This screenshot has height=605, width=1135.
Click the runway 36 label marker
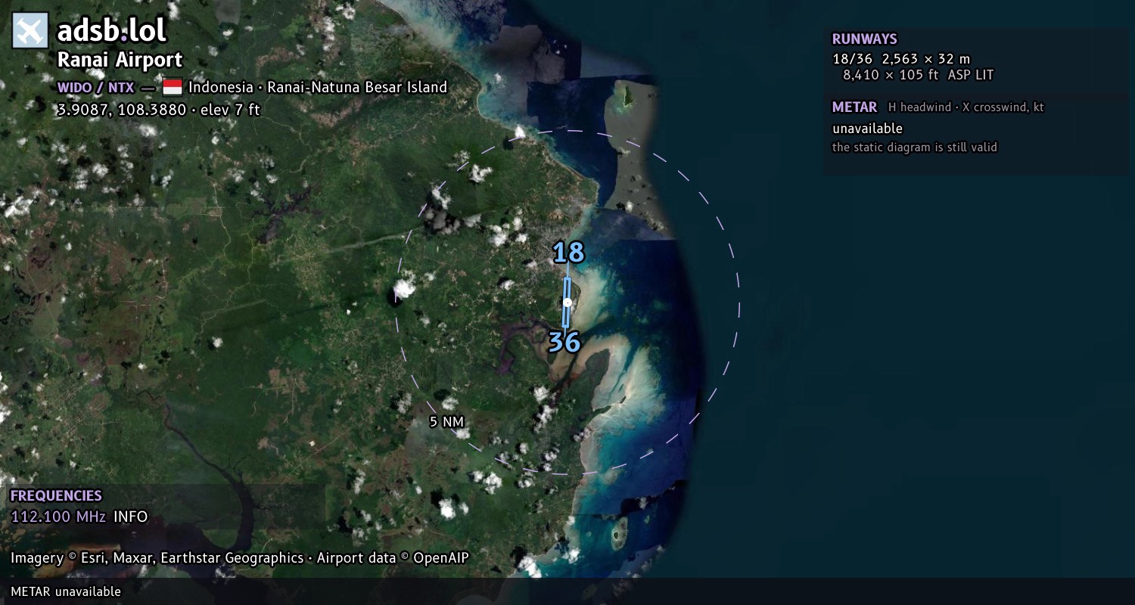click(x=564, y=342)
